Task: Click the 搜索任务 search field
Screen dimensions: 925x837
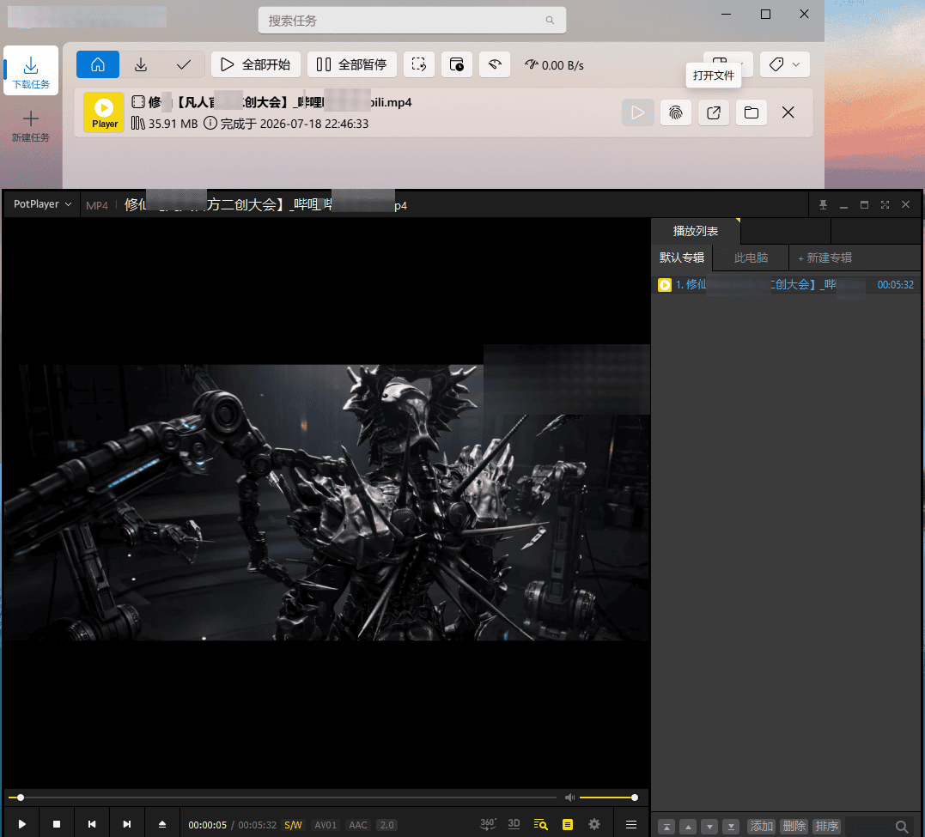Action: [411, 21]
